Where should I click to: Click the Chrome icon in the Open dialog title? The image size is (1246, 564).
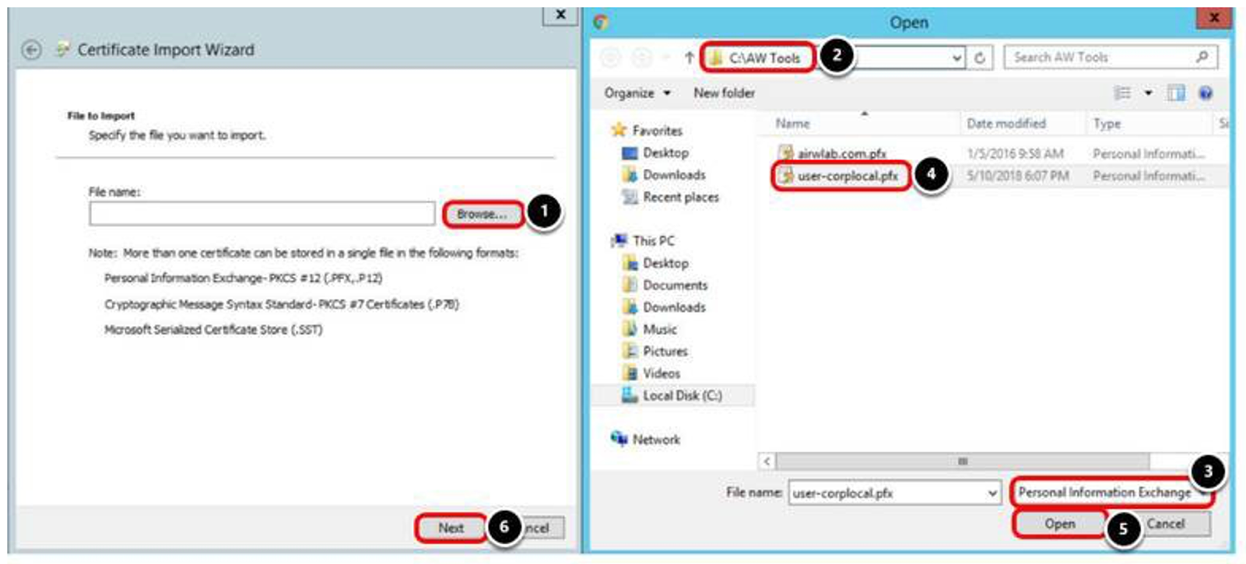coord(601,22)
